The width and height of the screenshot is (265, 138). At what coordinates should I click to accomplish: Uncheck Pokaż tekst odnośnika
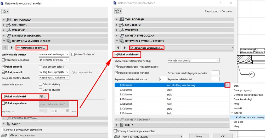pyautogui.click(x=3, y=60)
